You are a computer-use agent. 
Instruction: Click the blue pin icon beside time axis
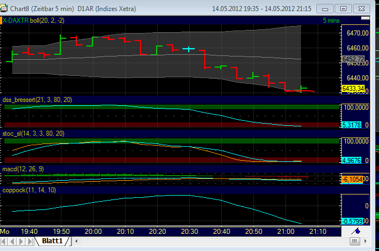click(356, 231)
